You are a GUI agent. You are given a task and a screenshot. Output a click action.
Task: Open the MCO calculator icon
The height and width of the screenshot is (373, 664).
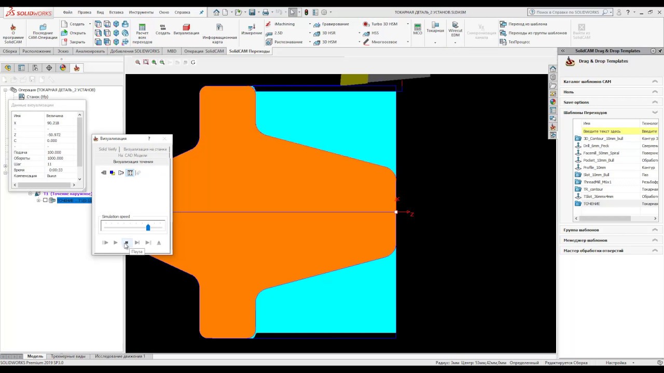(418, 29)
